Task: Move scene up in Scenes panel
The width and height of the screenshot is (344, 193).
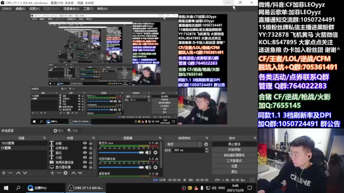Action: pos(18,173)
